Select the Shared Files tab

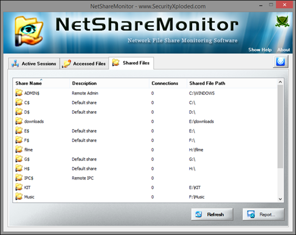(x=131, y=63)
